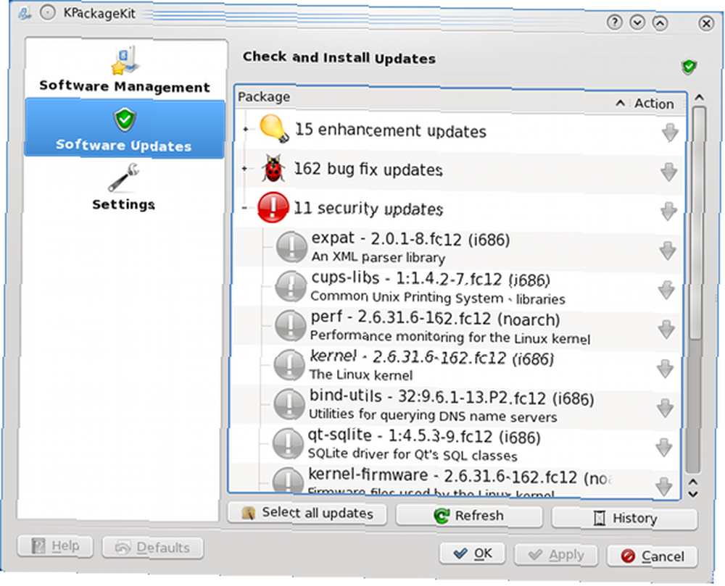
Task: Toggle install arrow for perf package
Action: pyautogui.click(x=666, y=330)
